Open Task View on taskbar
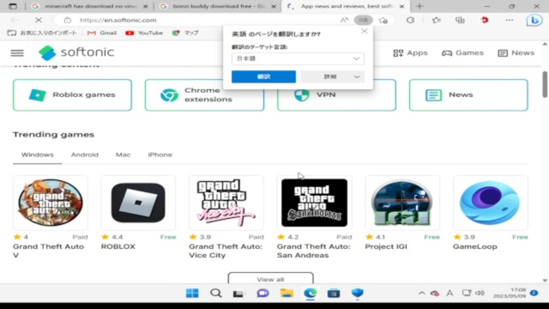 click(238, 293)
